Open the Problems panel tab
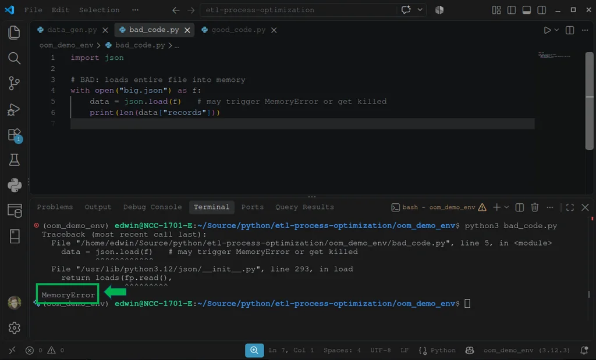The height and width of the screenshot is (360, 596). tap(55, 207)
